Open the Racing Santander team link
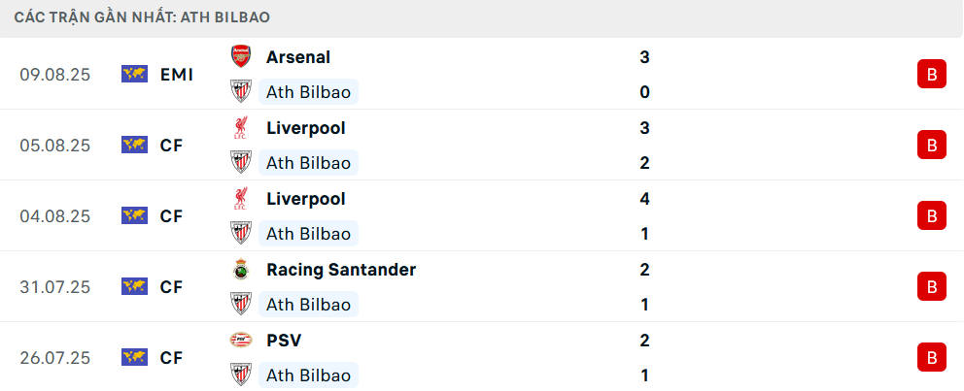Image resolution: width=964 pixels, height=391 pixels. click(x=341, y=270)
